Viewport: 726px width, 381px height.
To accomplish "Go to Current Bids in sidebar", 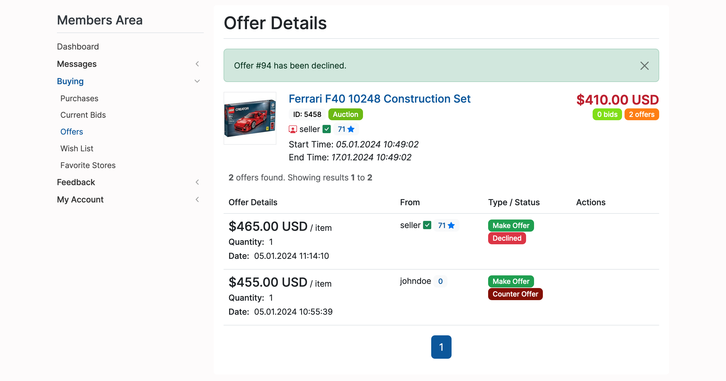I will pyautogui.click(x=83, y=115).
